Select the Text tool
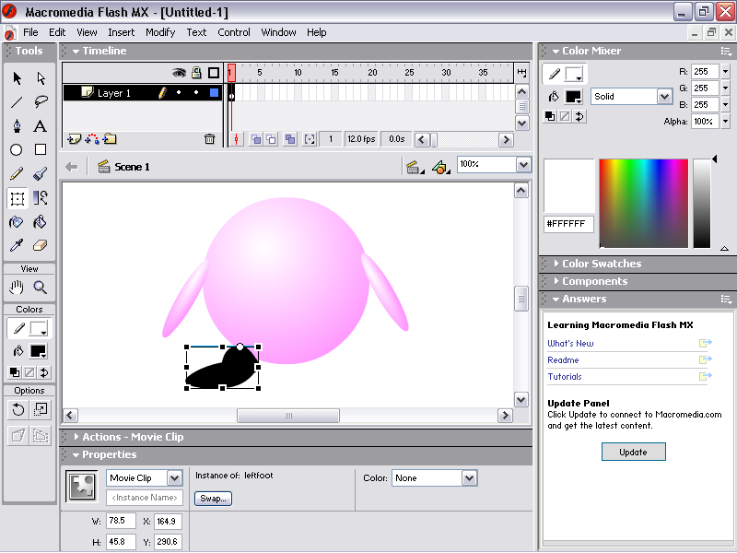 (41, 126)
